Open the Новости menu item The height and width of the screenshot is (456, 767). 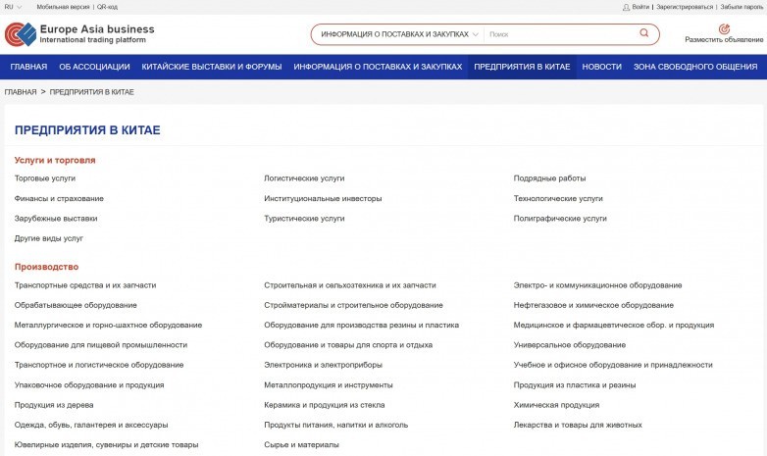click(x=601, y=67)
